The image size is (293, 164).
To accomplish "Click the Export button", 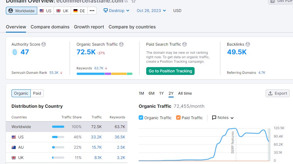I will (x=278, y=93).
